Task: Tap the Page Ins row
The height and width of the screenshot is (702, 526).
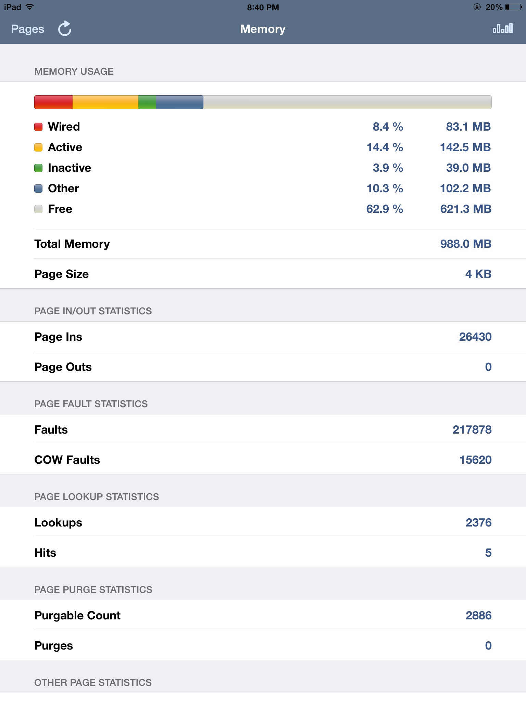Action: click(x=263, y=337)
